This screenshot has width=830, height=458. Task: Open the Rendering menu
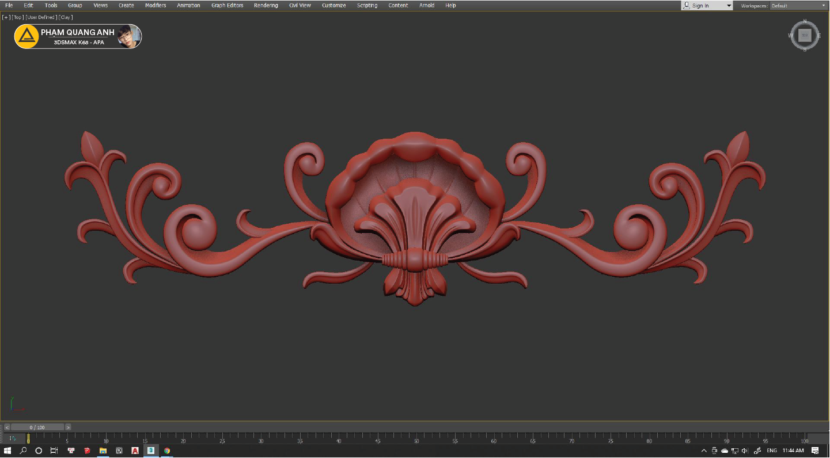[x=266, y=5]
